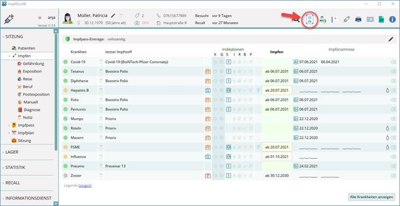Open the insurance card reader icon
This screenshot has height=206, width=400.
370,20
